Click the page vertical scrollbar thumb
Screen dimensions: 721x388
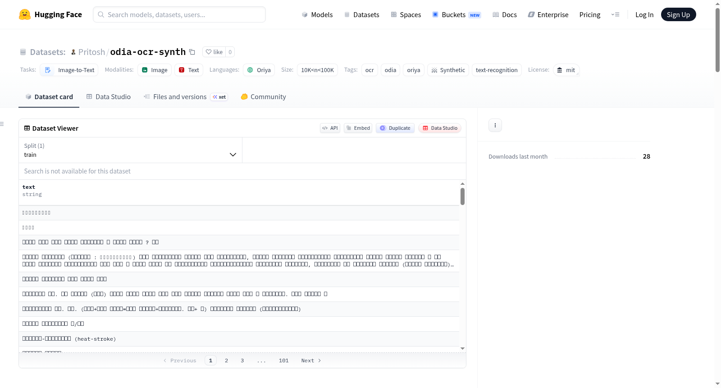(717, 40)
